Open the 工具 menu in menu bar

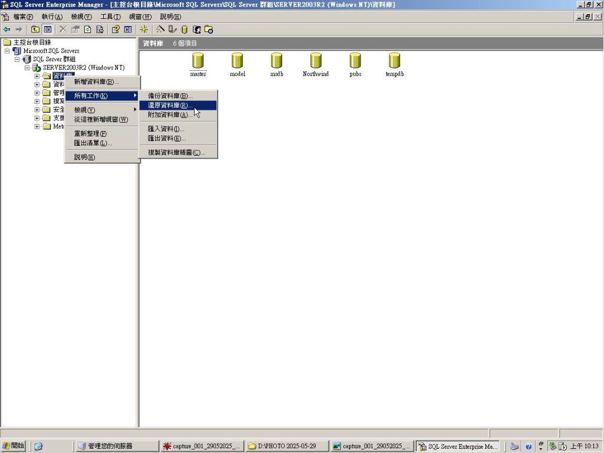pyautogui.click(x=110, y=17)
